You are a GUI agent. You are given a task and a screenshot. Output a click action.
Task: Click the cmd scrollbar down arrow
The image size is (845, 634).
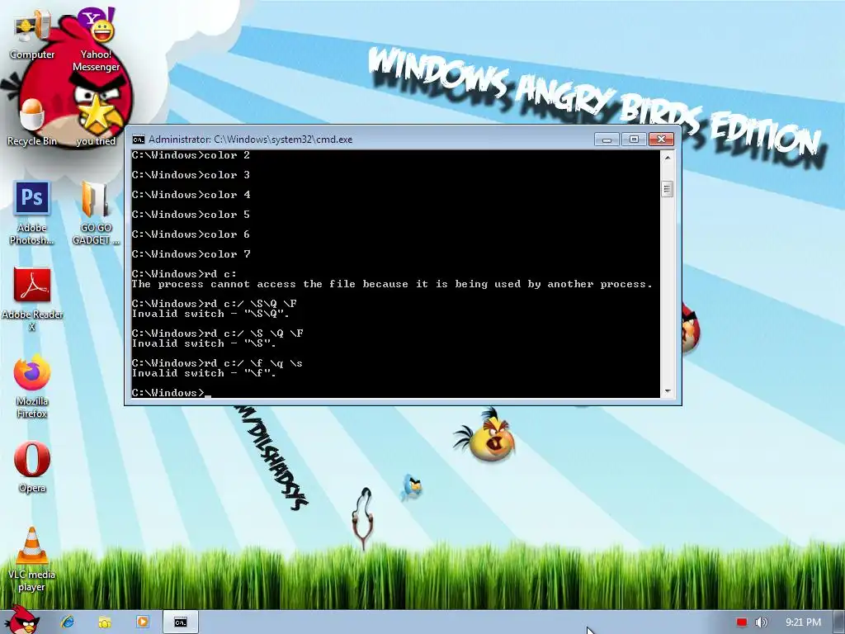tap(667, 391)
